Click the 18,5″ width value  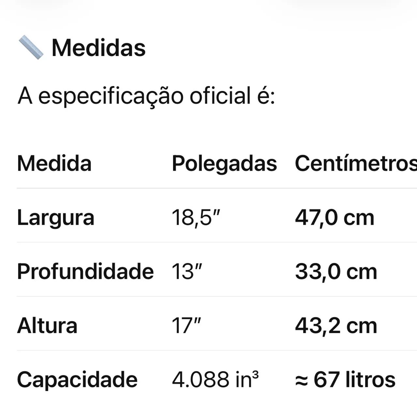pos(196,217)
